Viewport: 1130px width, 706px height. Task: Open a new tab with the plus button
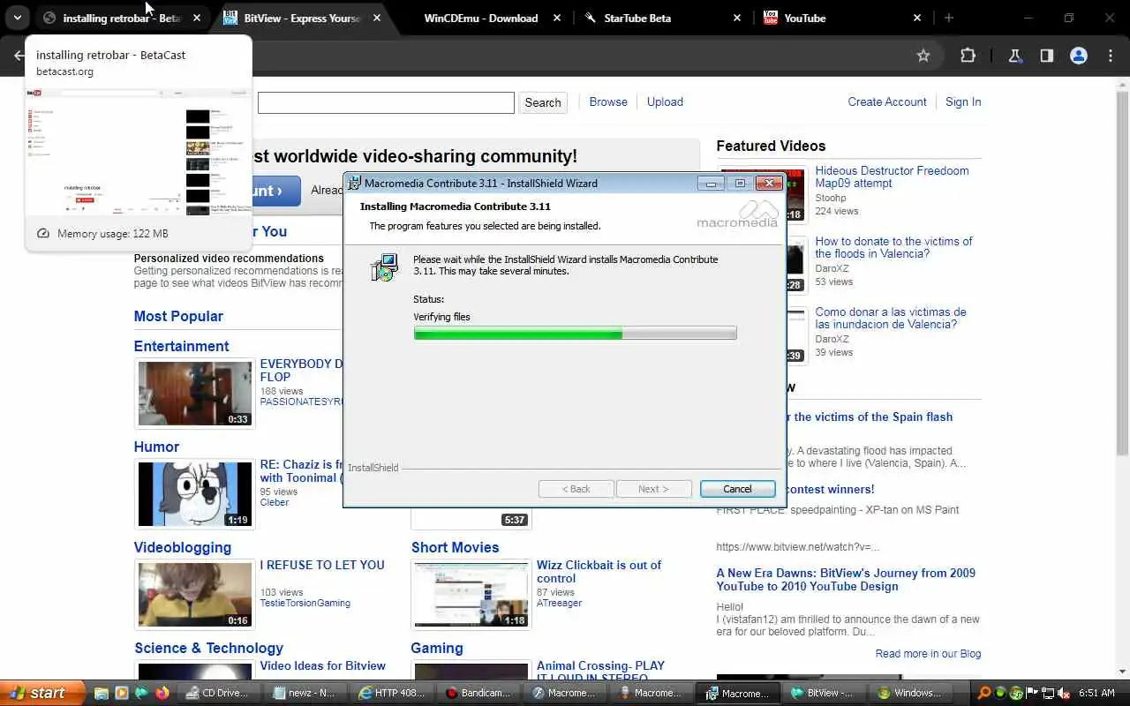tap(949, 18)
